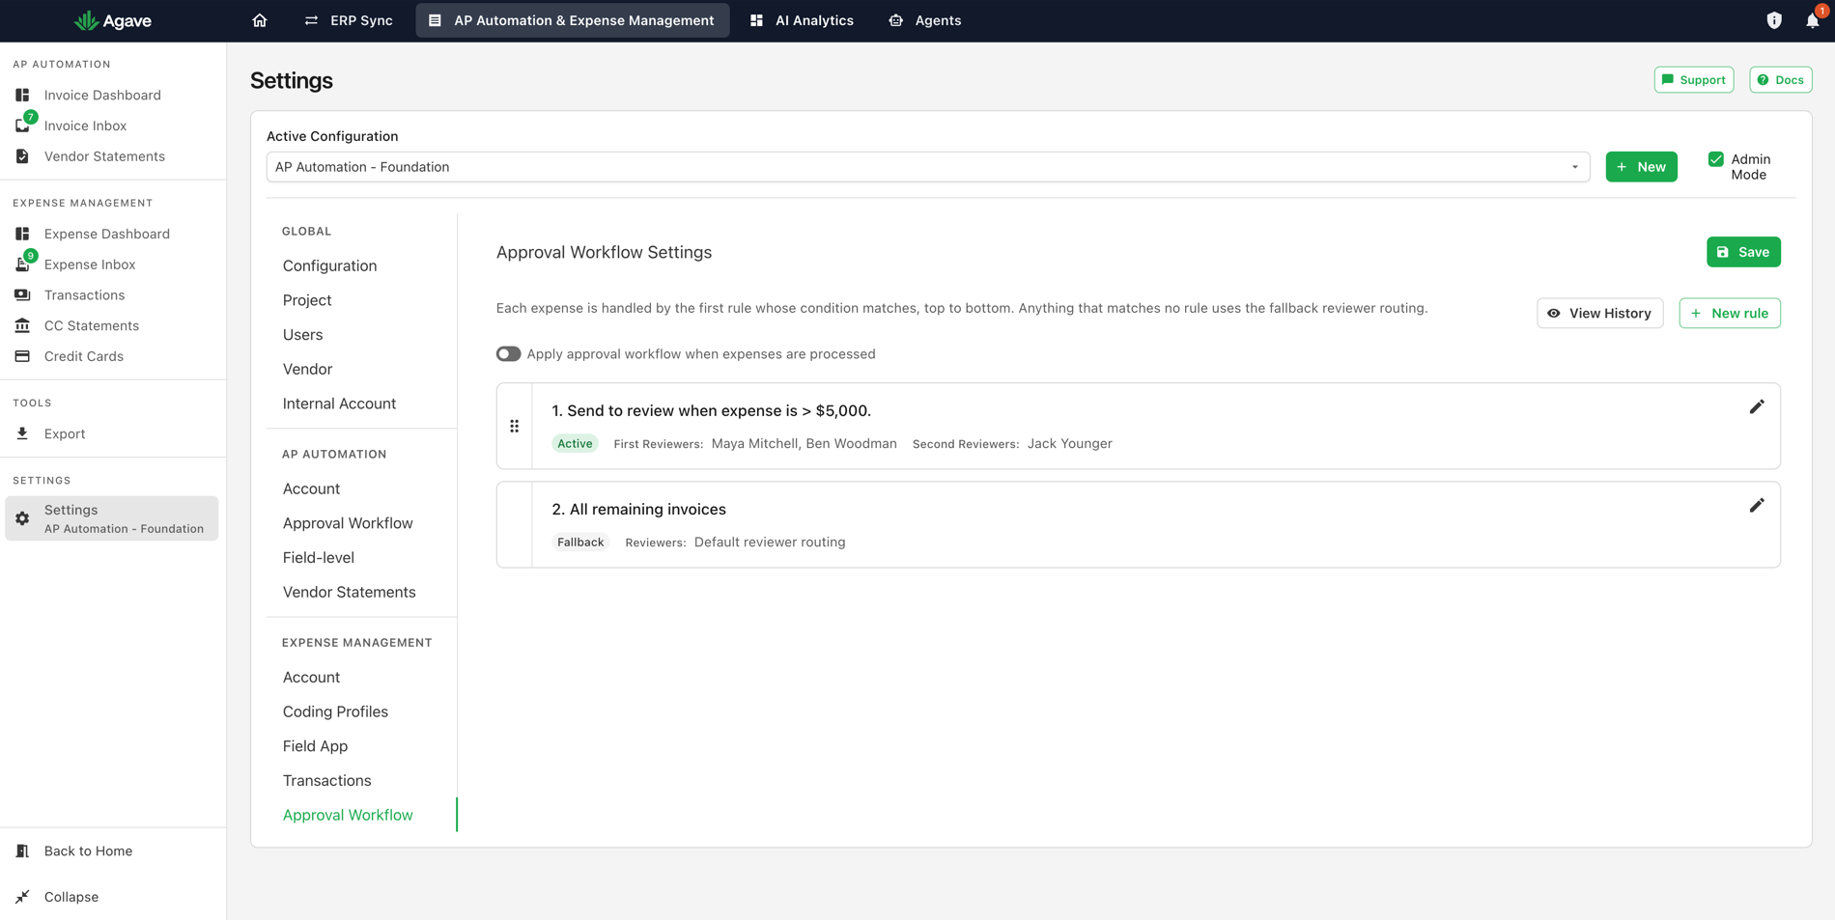Click Back to Home

click(88, 851)
